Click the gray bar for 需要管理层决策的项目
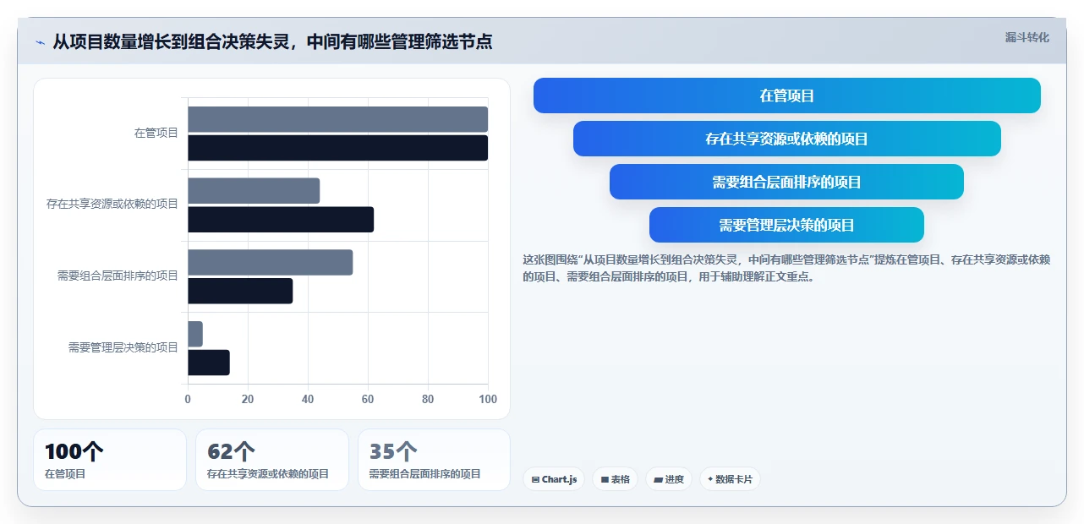The width and height of the screenshot is (1084, 524). tap(195, 334)
